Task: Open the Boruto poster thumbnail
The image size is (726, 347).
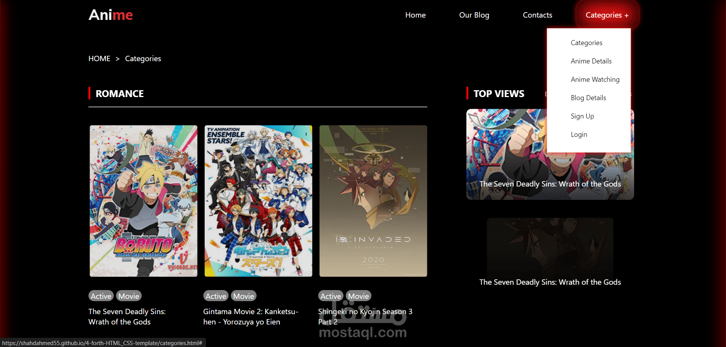Action: tap(144, 201)
